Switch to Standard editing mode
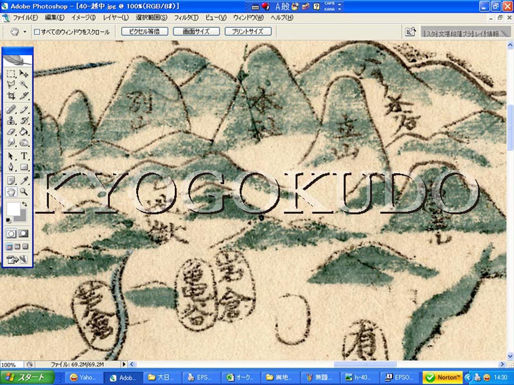The image size is (514, 385). (x=11, y=234)
